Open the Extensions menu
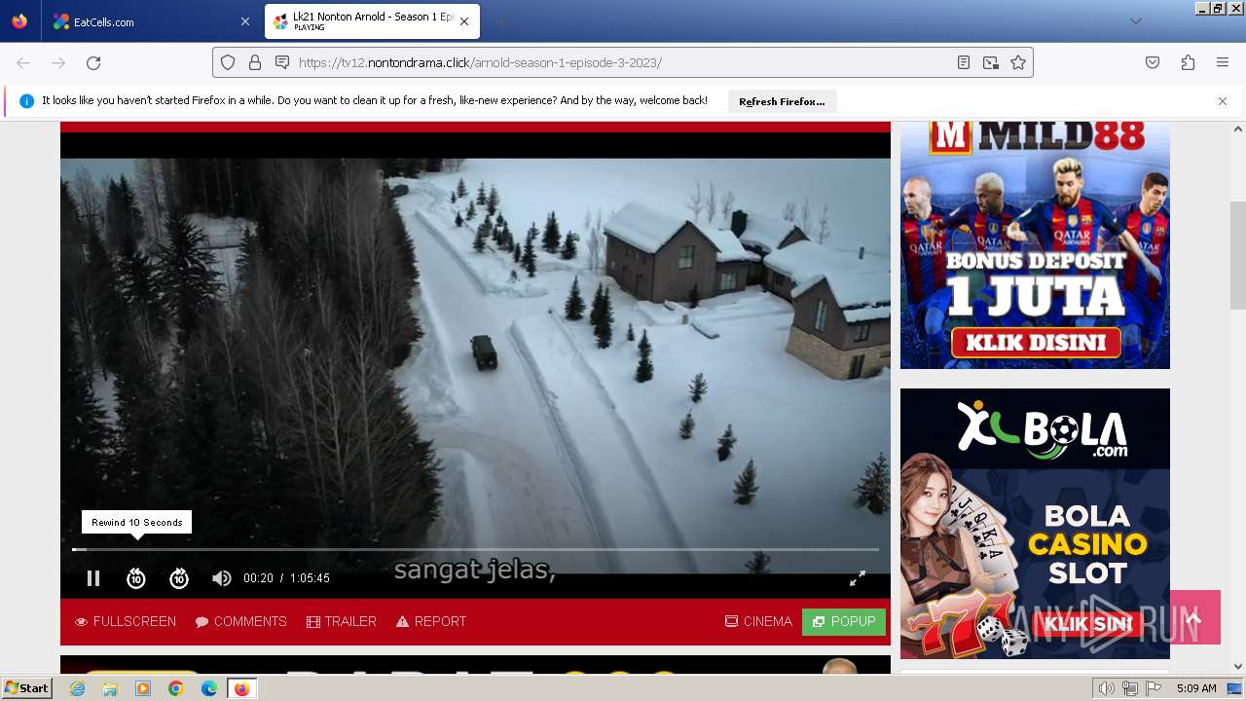Screen dimensions: 1246x701 click(1188, 62)
